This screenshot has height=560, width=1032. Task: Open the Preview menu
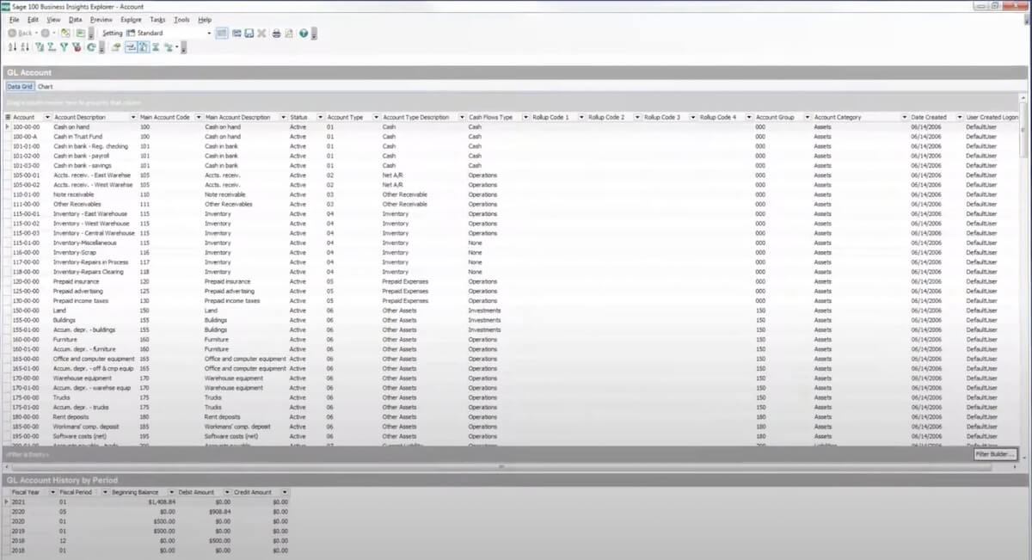(x=101, y=19)
